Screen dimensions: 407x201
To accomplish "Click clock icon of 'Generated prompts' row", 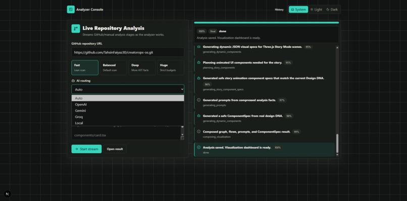I will [x=199, y=100].
